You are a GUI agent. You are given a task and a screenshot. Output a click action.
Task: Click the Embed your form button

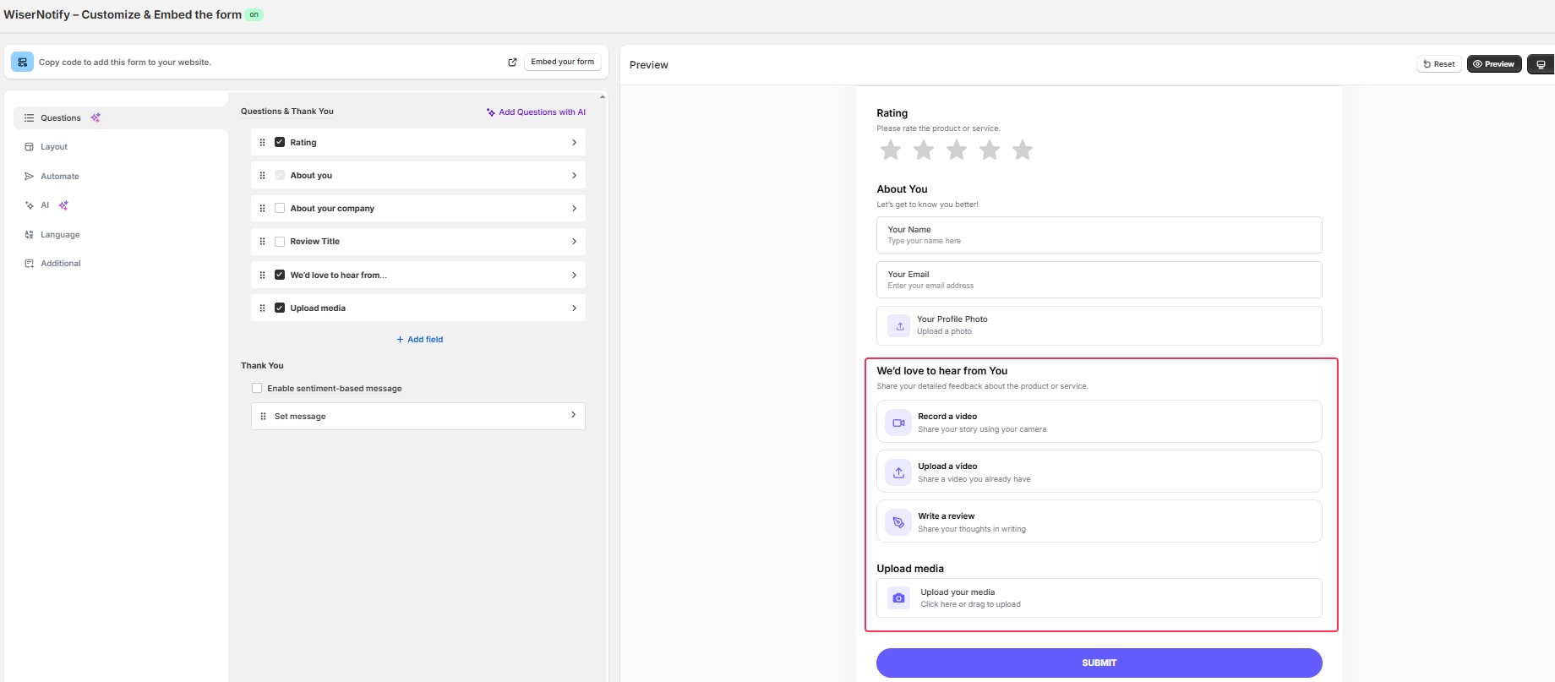(x=562, y=62)
